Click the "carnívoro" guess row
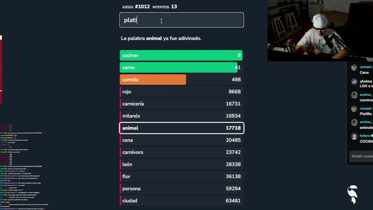 (x=181, y=152)
